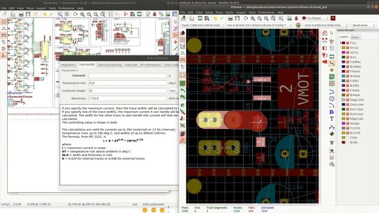Screen dimensions: 379x213
Task: Select the measure distance tool in Pcbnew
Action: pos(332,164)
